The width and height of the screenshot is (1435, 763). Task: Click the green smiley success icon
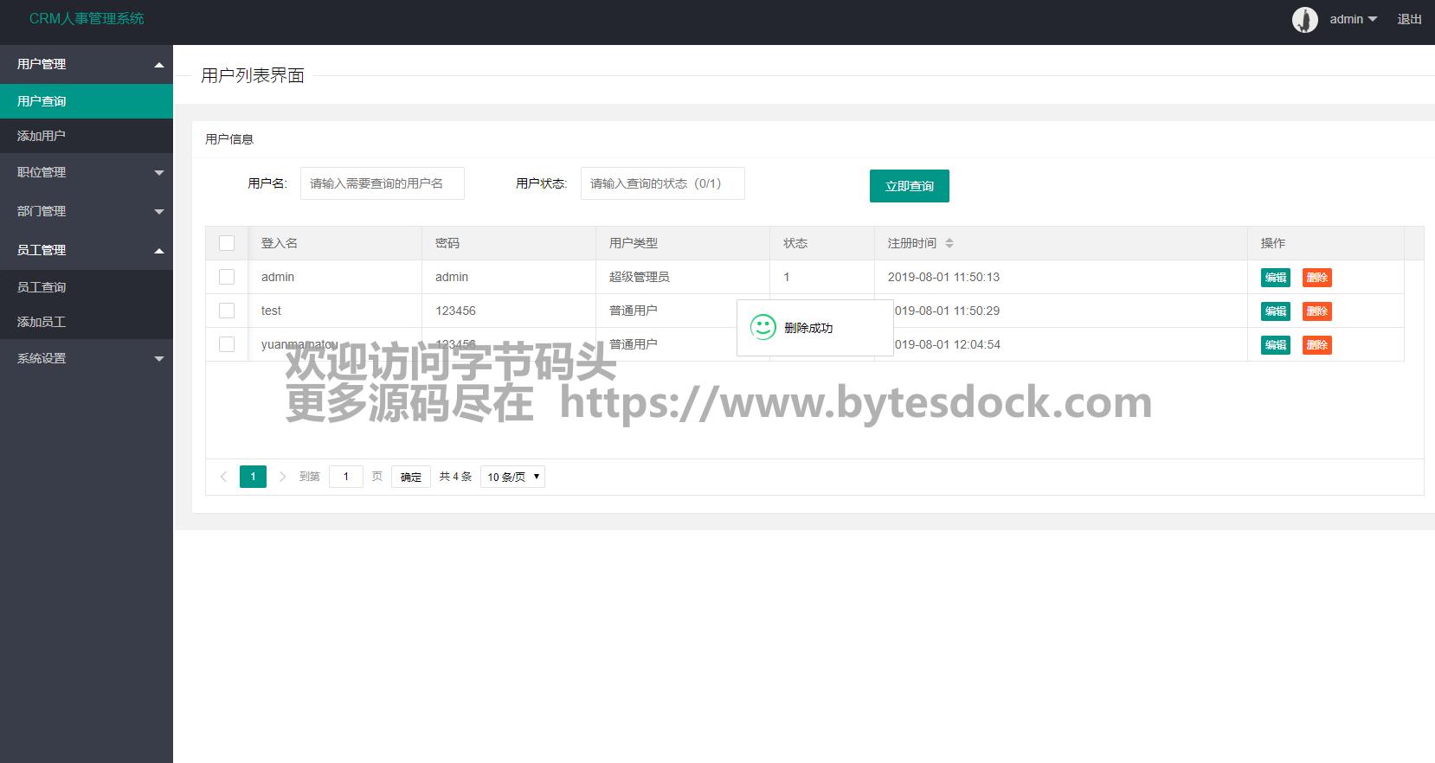[763, 327]
